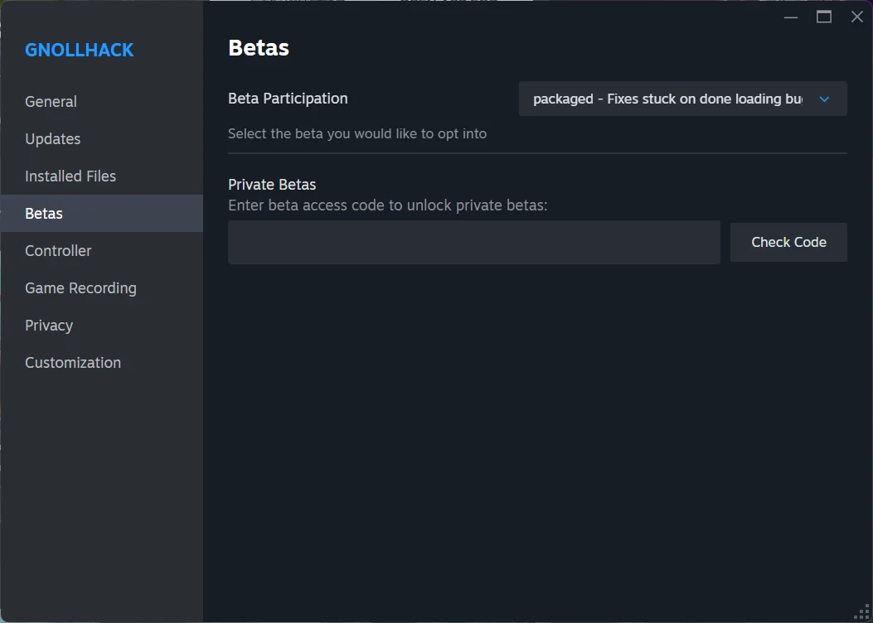
Task: Open the Customization section
Action: click(x=73, y=363)
